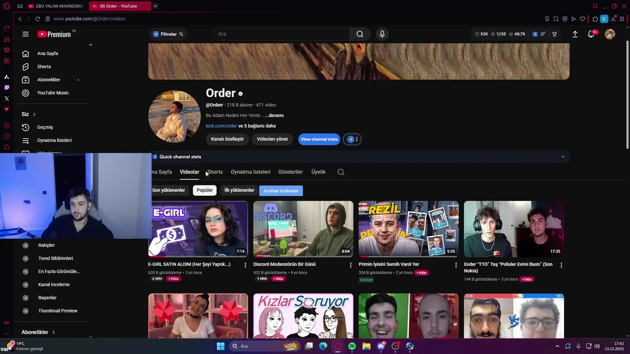This screenshot has height=354, width=630.
Task: Click the browser snapshot capture icon
Action: point(556,19)
